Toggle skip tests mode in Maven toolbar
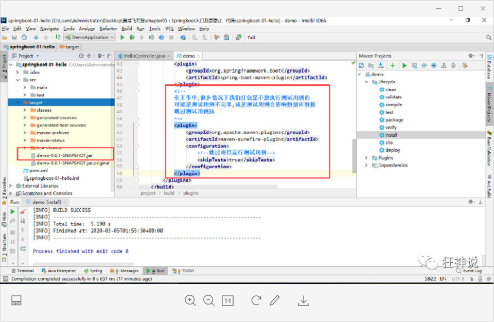494x322 pixels. (434, 65)
